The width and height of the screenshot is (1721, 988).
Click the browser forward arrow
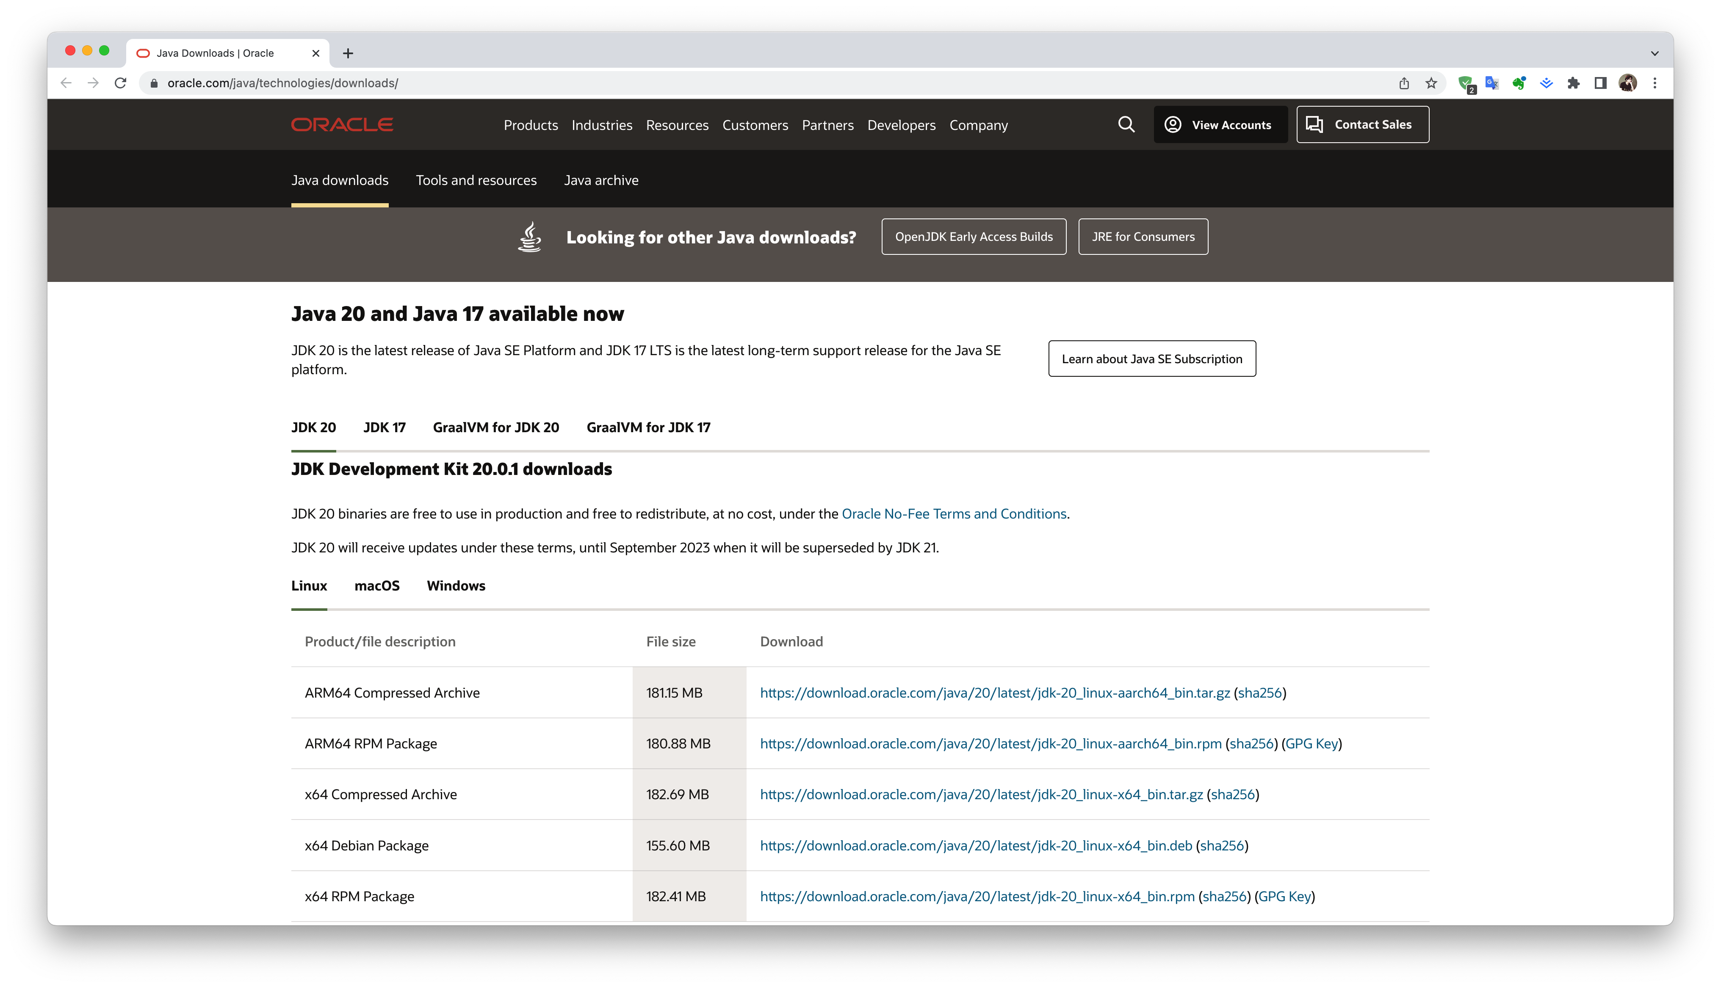pos(93,83)
